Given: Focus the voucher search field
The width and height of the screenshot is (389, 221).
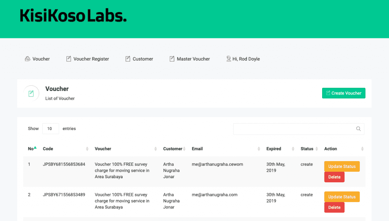Looking at the screenshot, I should click(x=294, y=129).
